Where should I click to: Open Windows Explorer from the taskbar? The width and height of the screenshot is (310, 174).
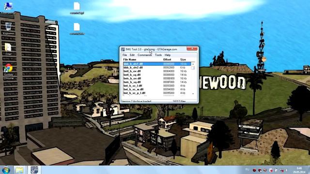tap(19, 170)
